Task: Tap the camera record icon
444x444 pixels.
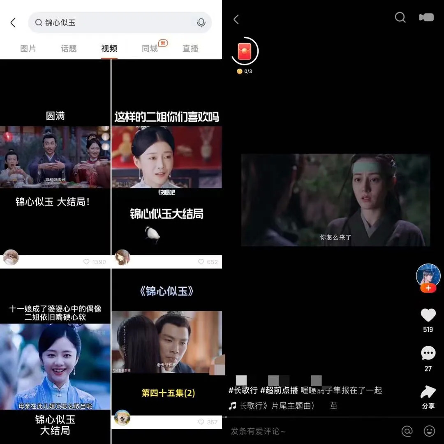Action: (426, 17)
